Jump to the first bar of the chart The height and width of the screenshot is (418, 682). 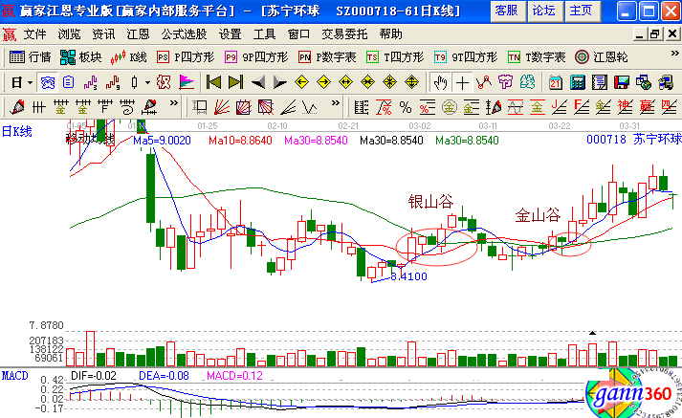pyautogui.click(x=213, y=81)
